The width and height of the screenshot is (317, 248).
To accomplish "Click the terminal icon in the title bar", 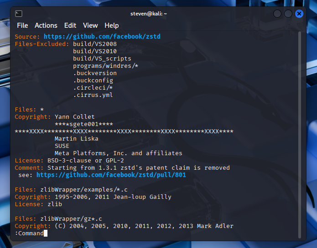I will click(x=19, y=14).
